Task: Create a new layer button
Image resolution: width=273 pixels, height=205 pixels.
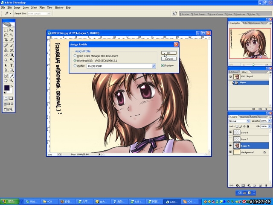Action: pyautogui.click(x=260, y=185)
